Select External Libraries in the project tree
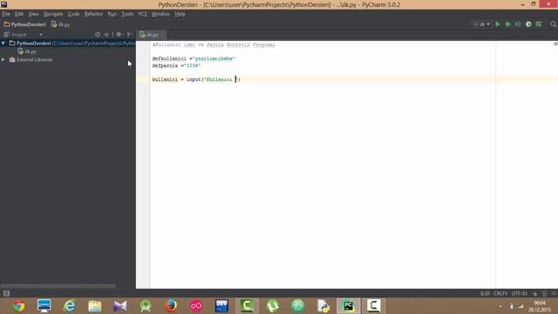Viewport: 558px width, 314px height. coord(31,60)
